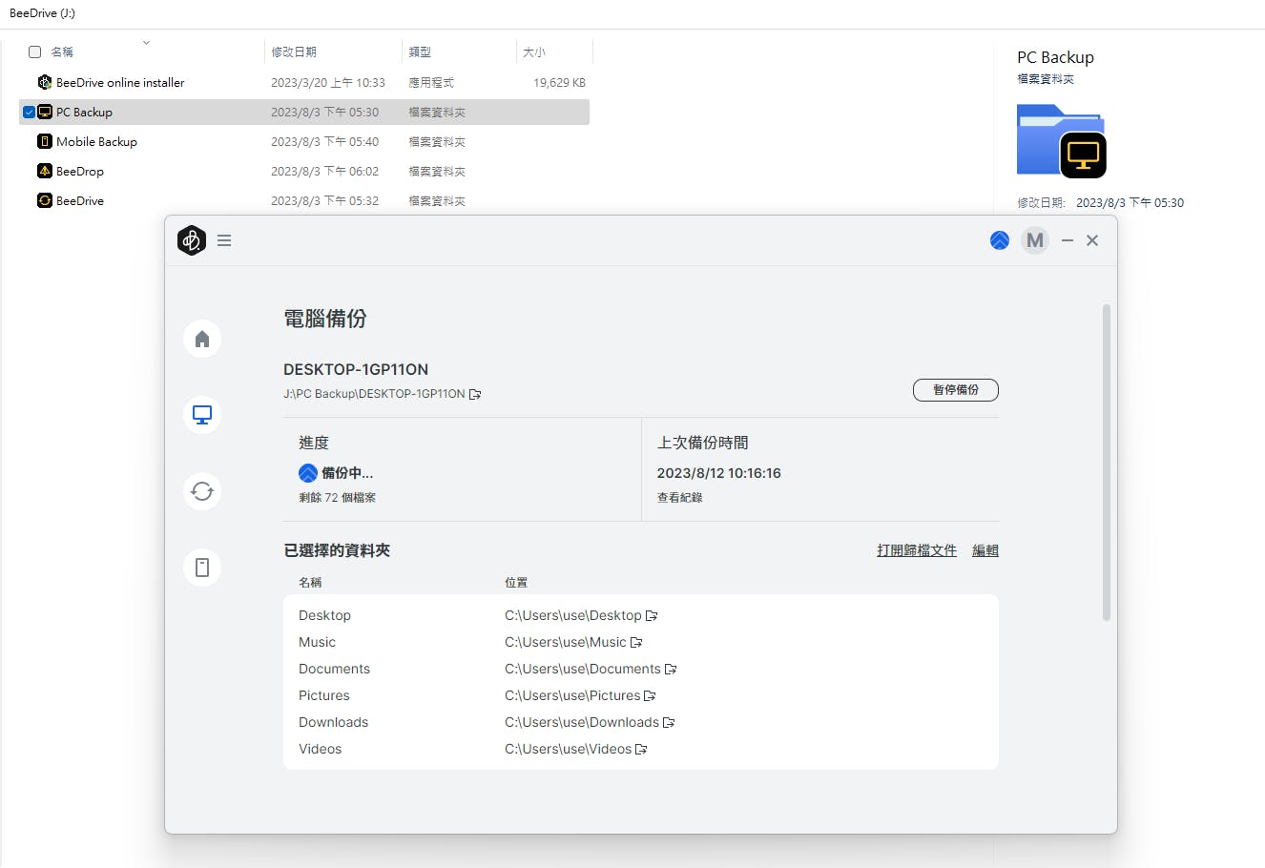Close the BeeDrive window
This screenshot has height=868, width=1265.
[x=1092, y=240]
